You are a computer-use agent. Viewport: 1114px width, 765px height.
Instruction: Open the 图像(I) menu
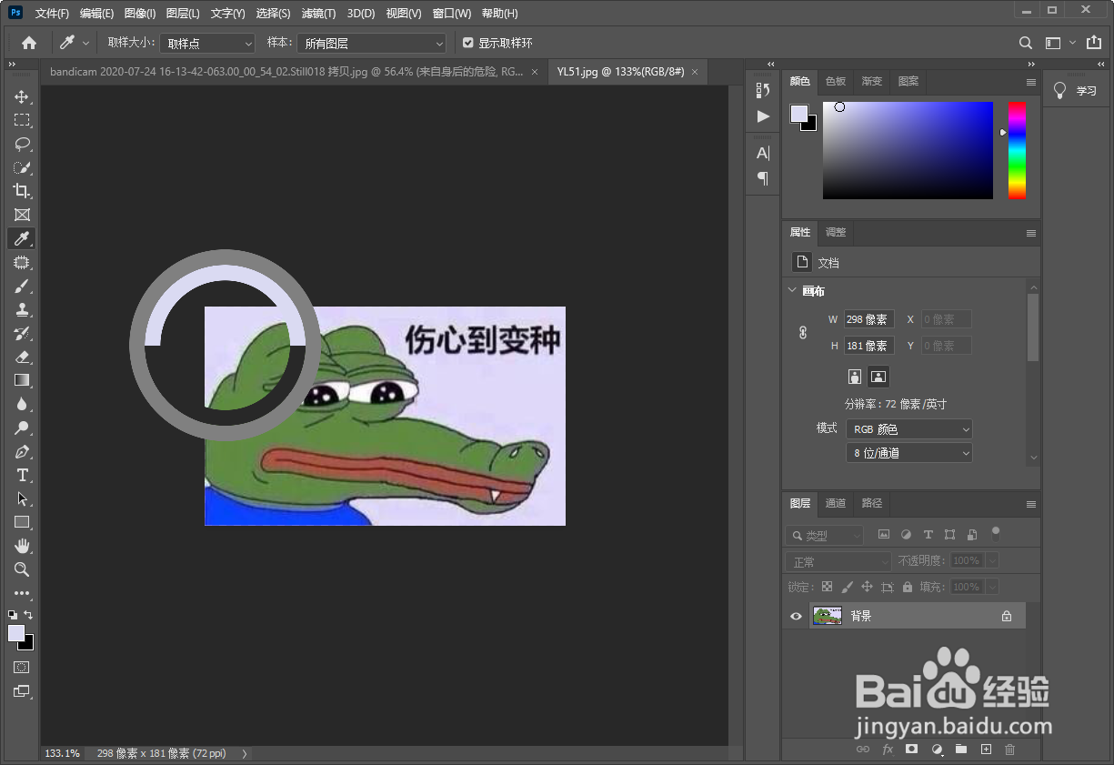pos(140,14)
